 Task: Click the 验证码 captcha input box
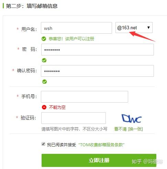point(74,118)
